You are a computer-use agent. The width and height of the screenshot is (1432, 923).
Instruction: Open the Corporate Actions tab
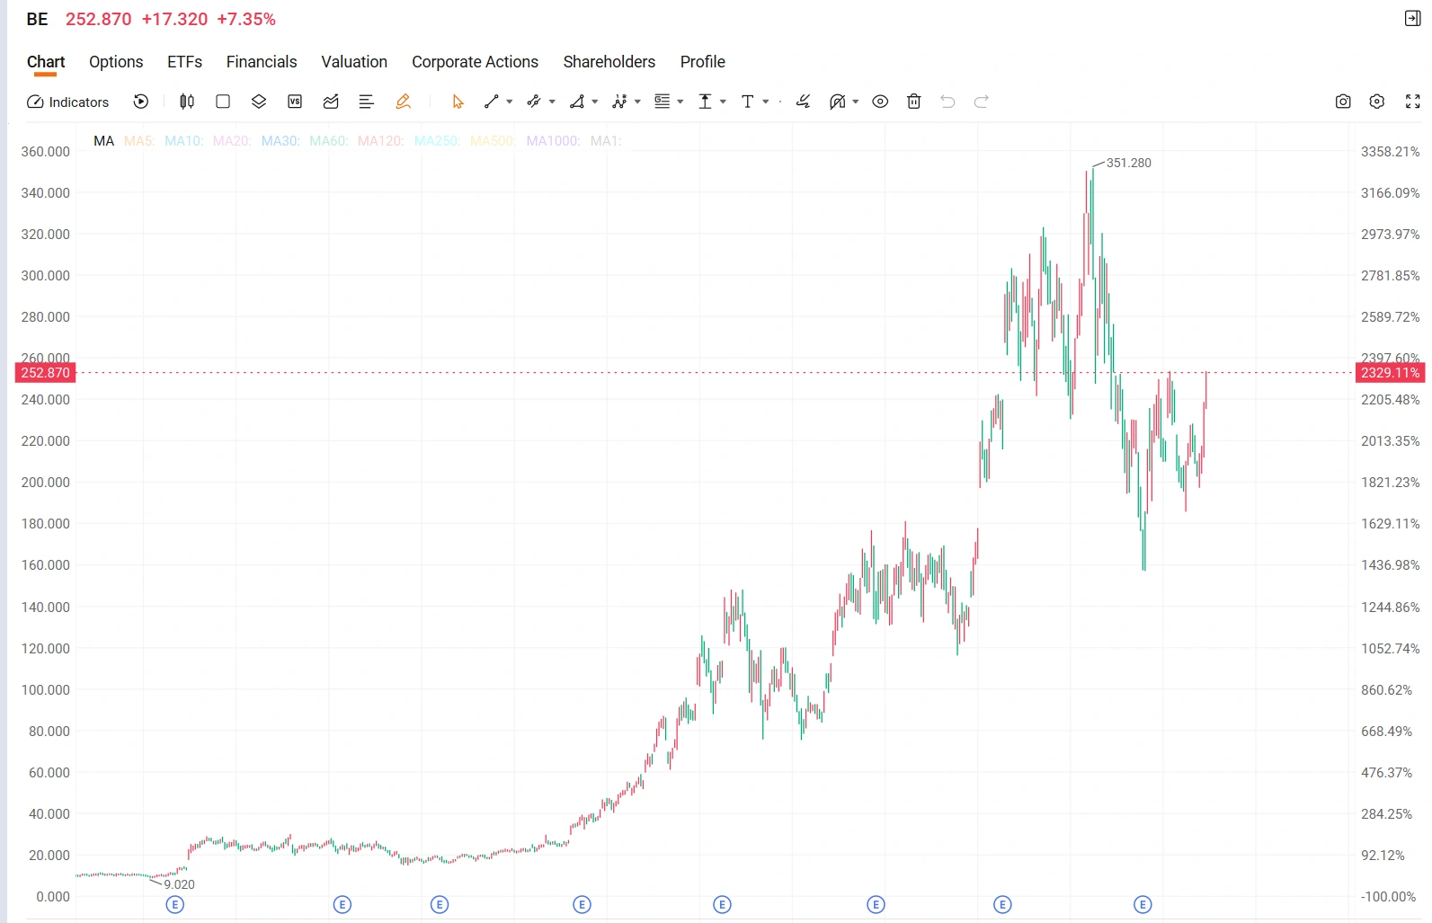click(475, 62)
